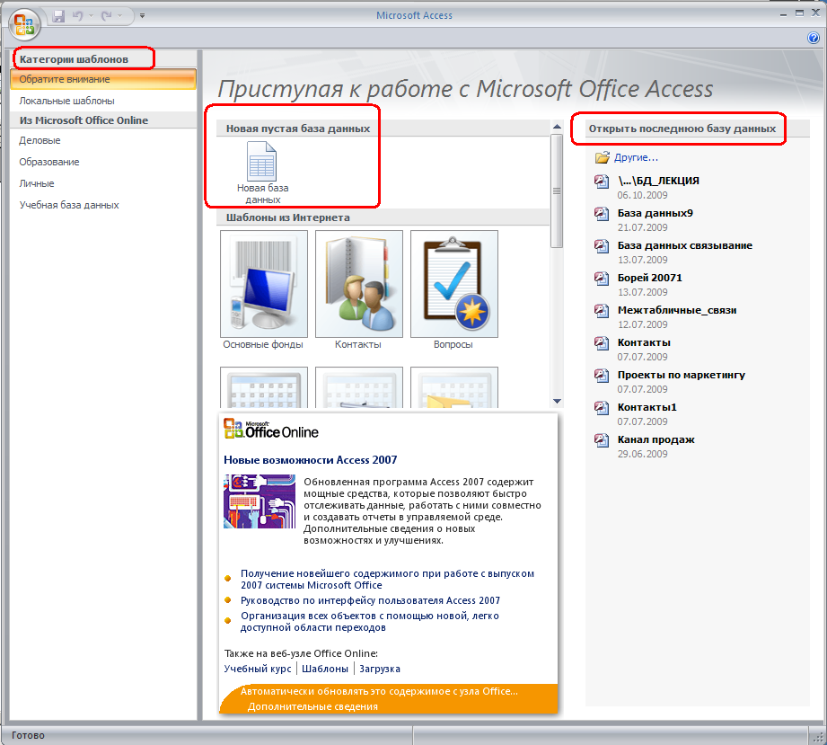
Task: Click Автоматически обновлять это содержимое banner link
Action: tap(379, 691)
